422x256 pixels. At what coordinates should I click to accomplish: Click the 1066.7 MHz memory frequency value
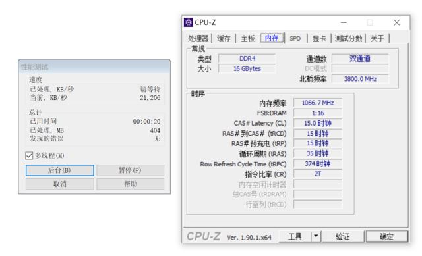pyautogui.click(x=318, y=103)
